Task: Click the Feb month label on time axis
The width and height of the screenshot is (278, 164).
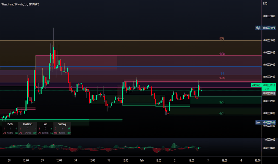Action: coord(142,160)
